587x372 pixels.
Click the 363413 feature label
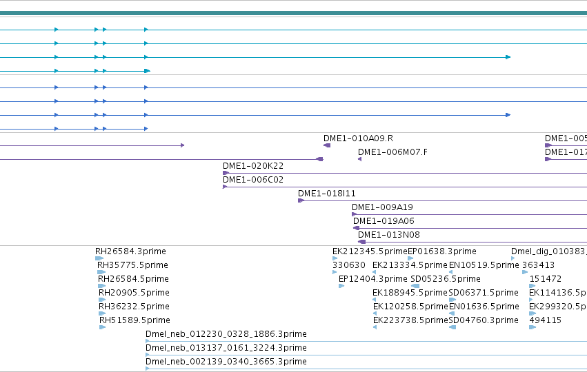coord(538,265)
